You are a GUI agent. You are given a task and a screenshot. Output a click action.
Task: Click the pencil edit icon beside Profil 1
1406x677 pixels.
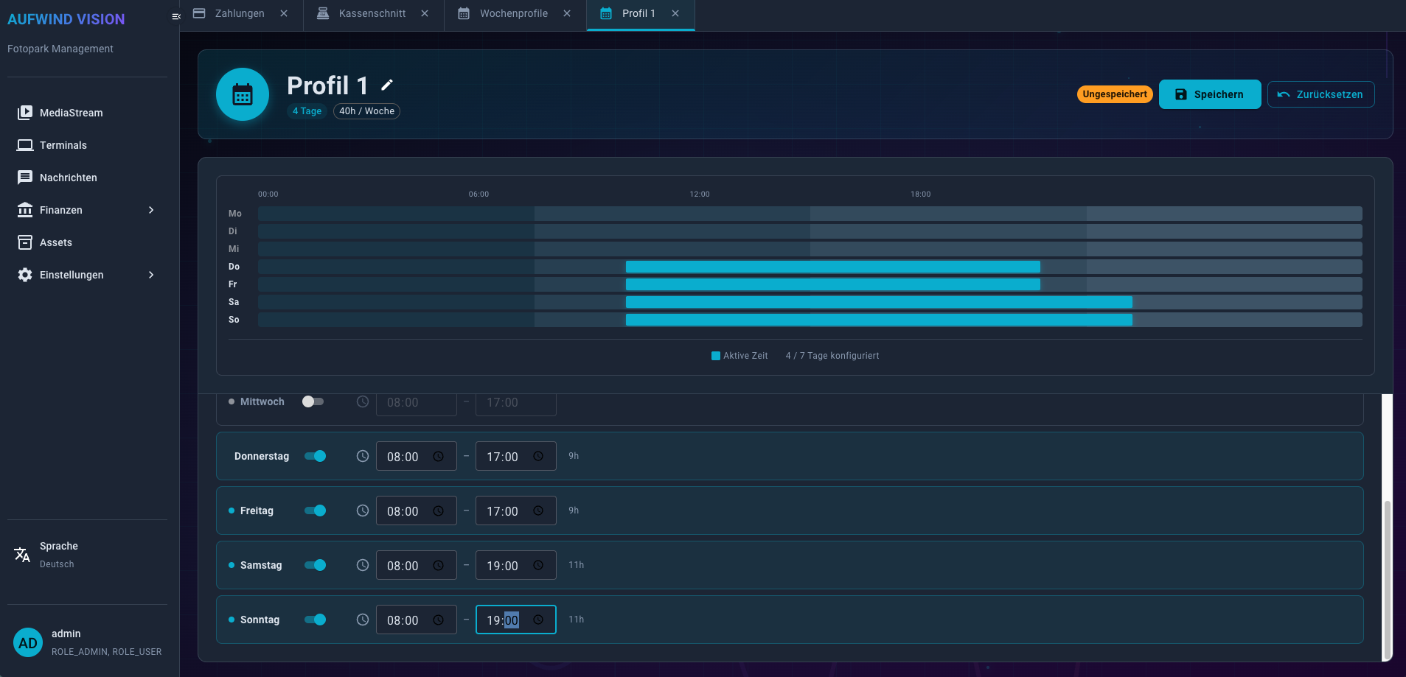point(387,85)
